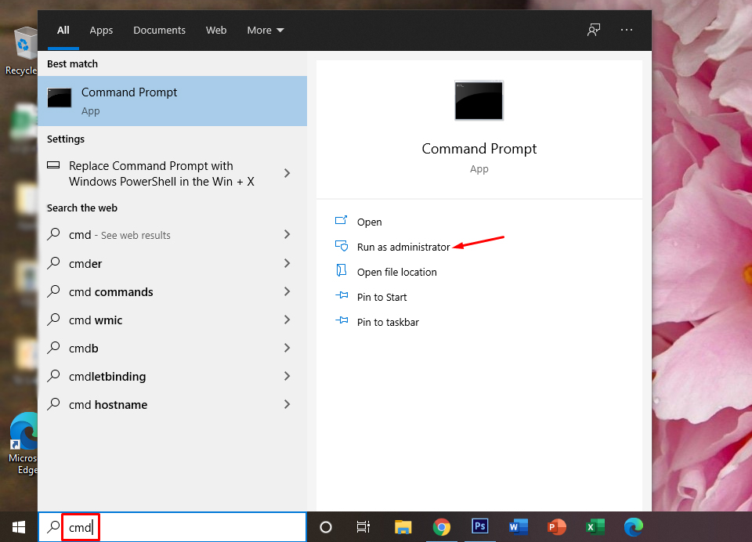Click the Cortana circle icon
The height and width of the screenshot is (542, 752).
[326, 527]
